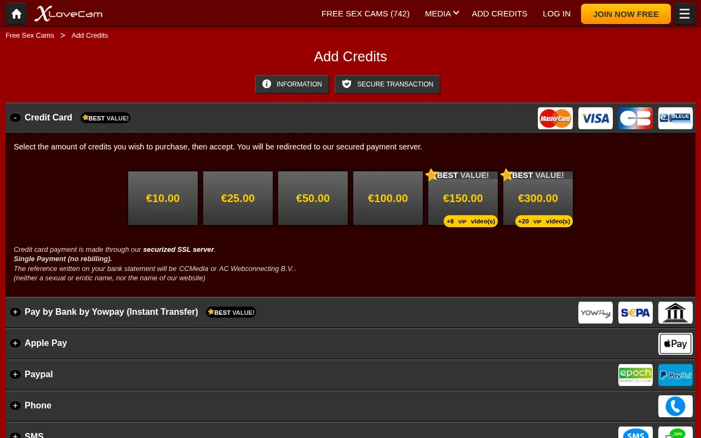The height and width of the screenshot is (438, 701).
Task: Go to the home icon button
Action: (16, 14)
